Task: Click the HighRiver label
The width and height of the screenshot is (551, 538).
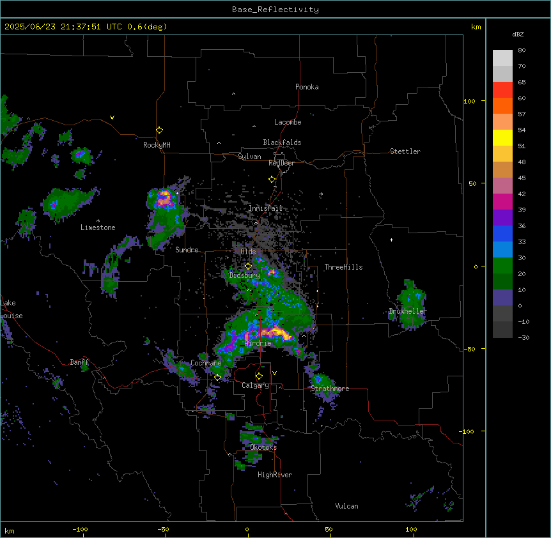Action: click(x=275, y=475)
